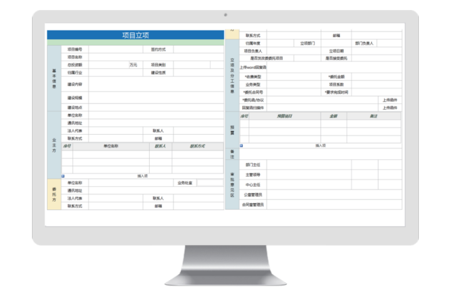Click into the 项目名称 field
Viewport: 454px width, 294px height.
(157, 57)
